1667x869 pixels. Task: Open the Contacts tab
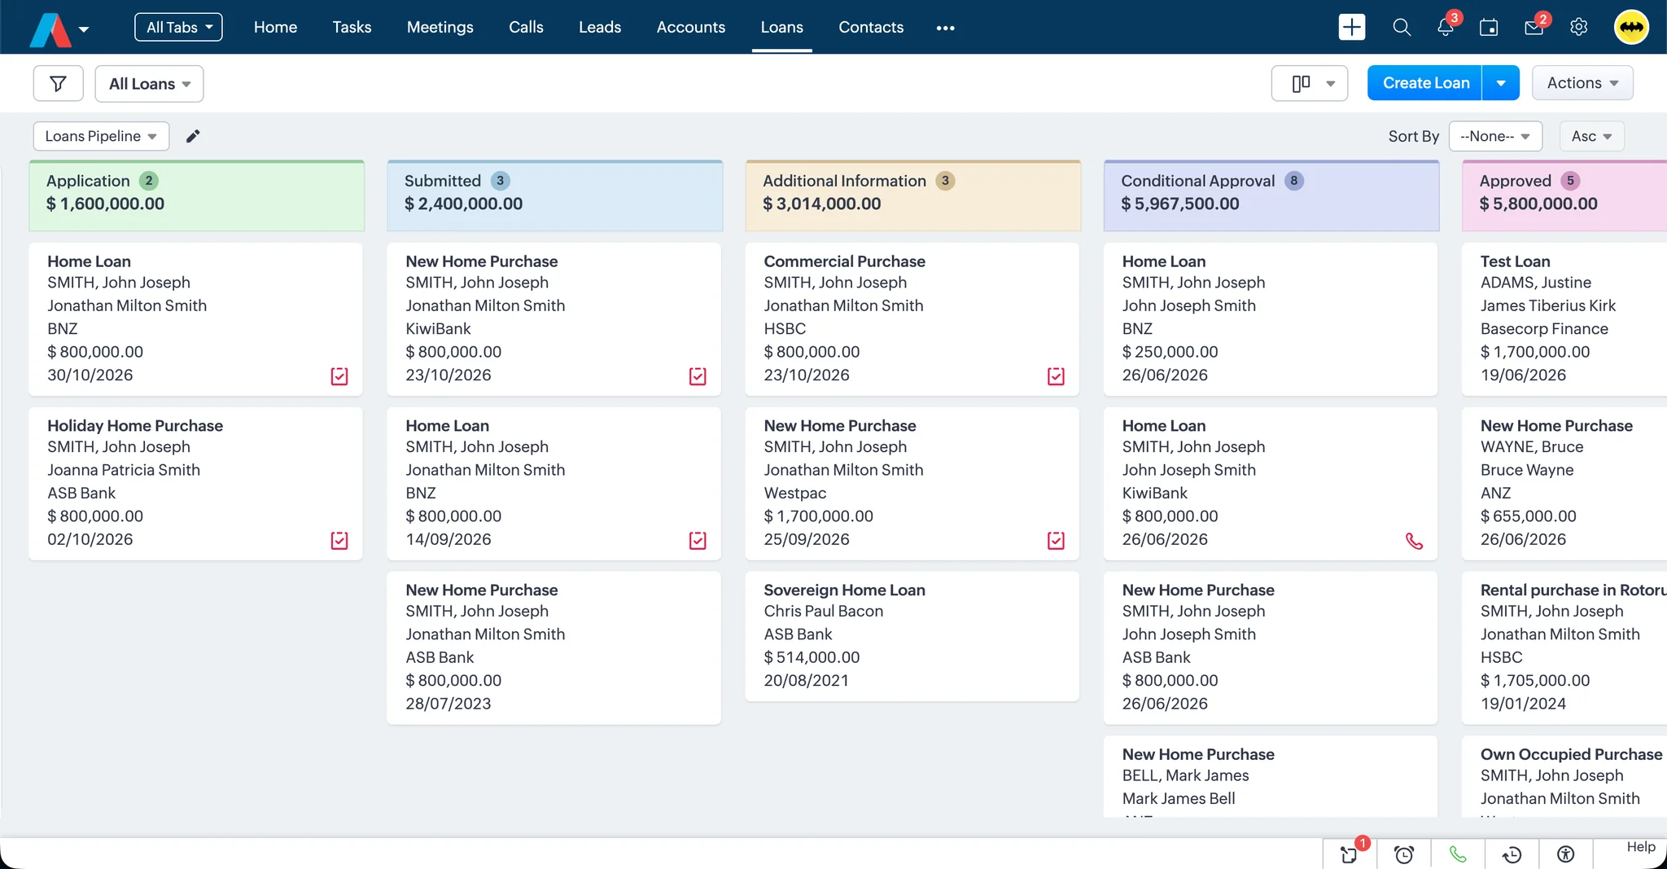coord(871,27)
